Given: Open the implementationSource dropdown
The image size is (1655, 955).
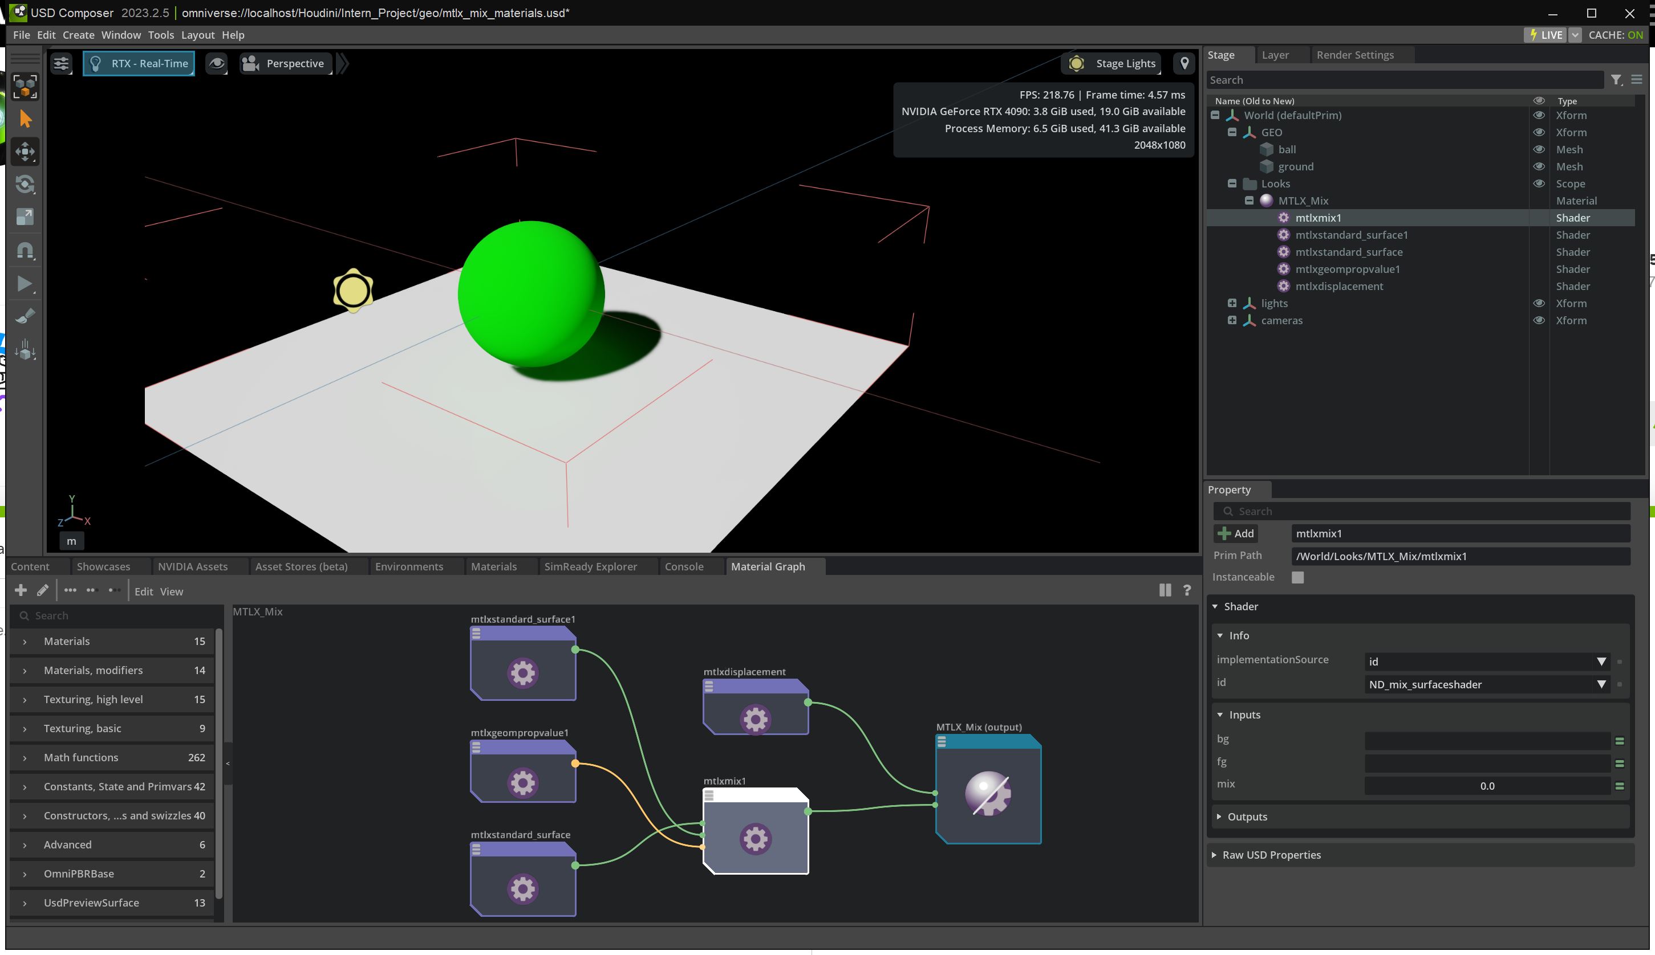Looking at the screenshot, I should [1486, 662].
